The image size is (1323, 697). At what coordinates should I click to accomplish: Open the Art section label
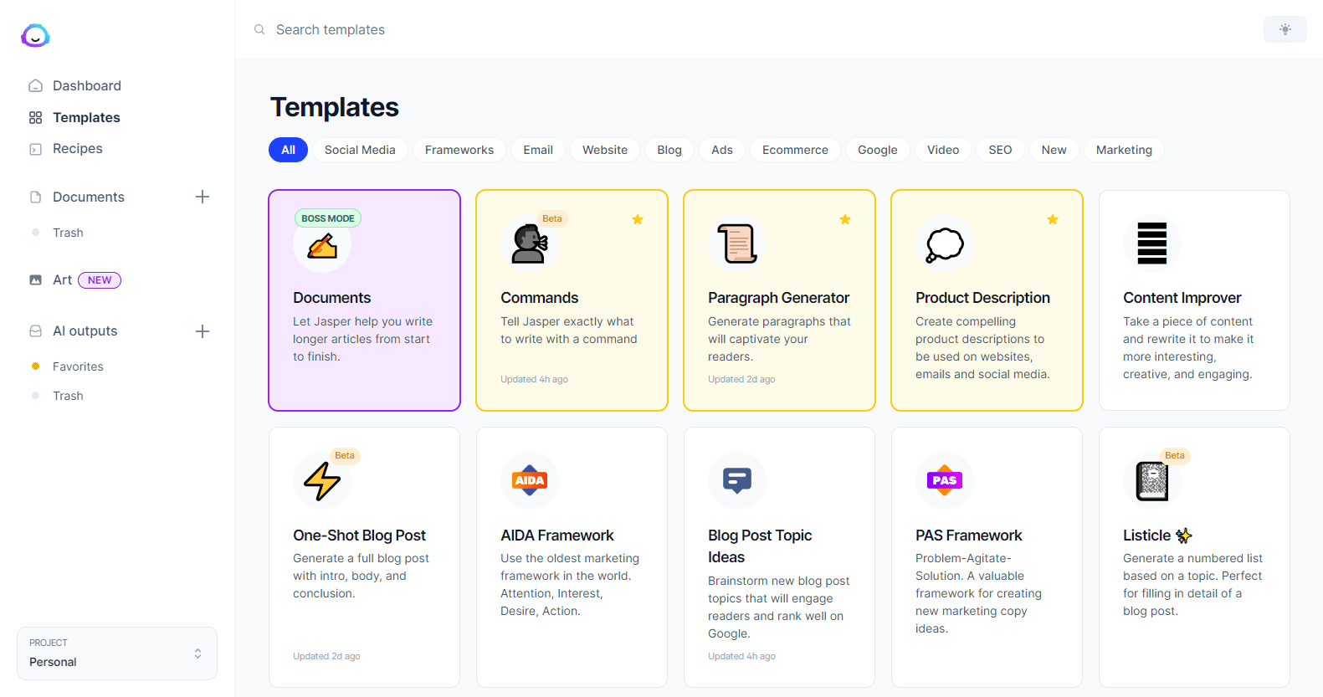(63, 280)
